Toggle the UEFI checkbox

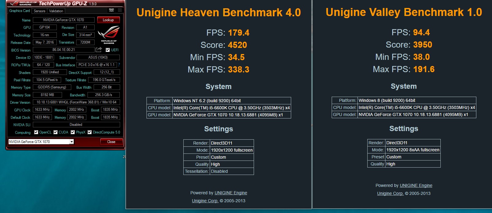[107, 50]
